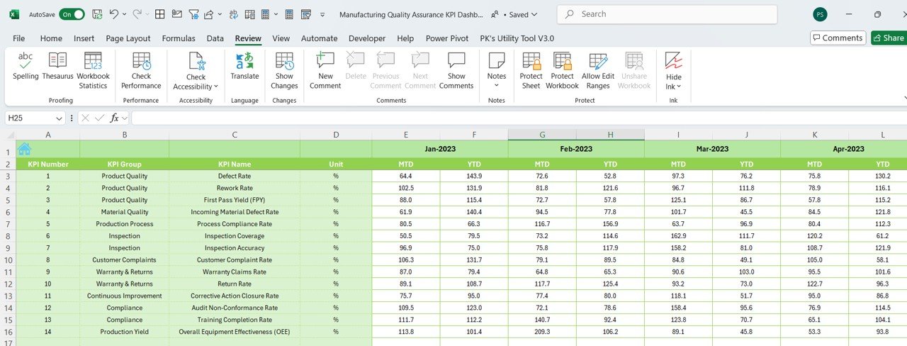This screenshot has height=346, width=907.
Task: Select the cell 'Overall Equipment Effectiveness (OEE)'
Action: [x=235, y=332]
